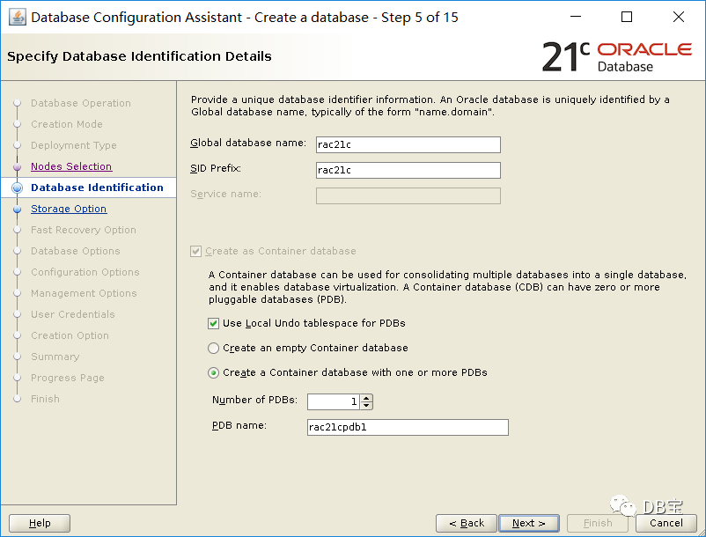Viewport: 706px width, 537px height.
Task: Click the Number of PDBs value field
Action: tap(334, 401)
